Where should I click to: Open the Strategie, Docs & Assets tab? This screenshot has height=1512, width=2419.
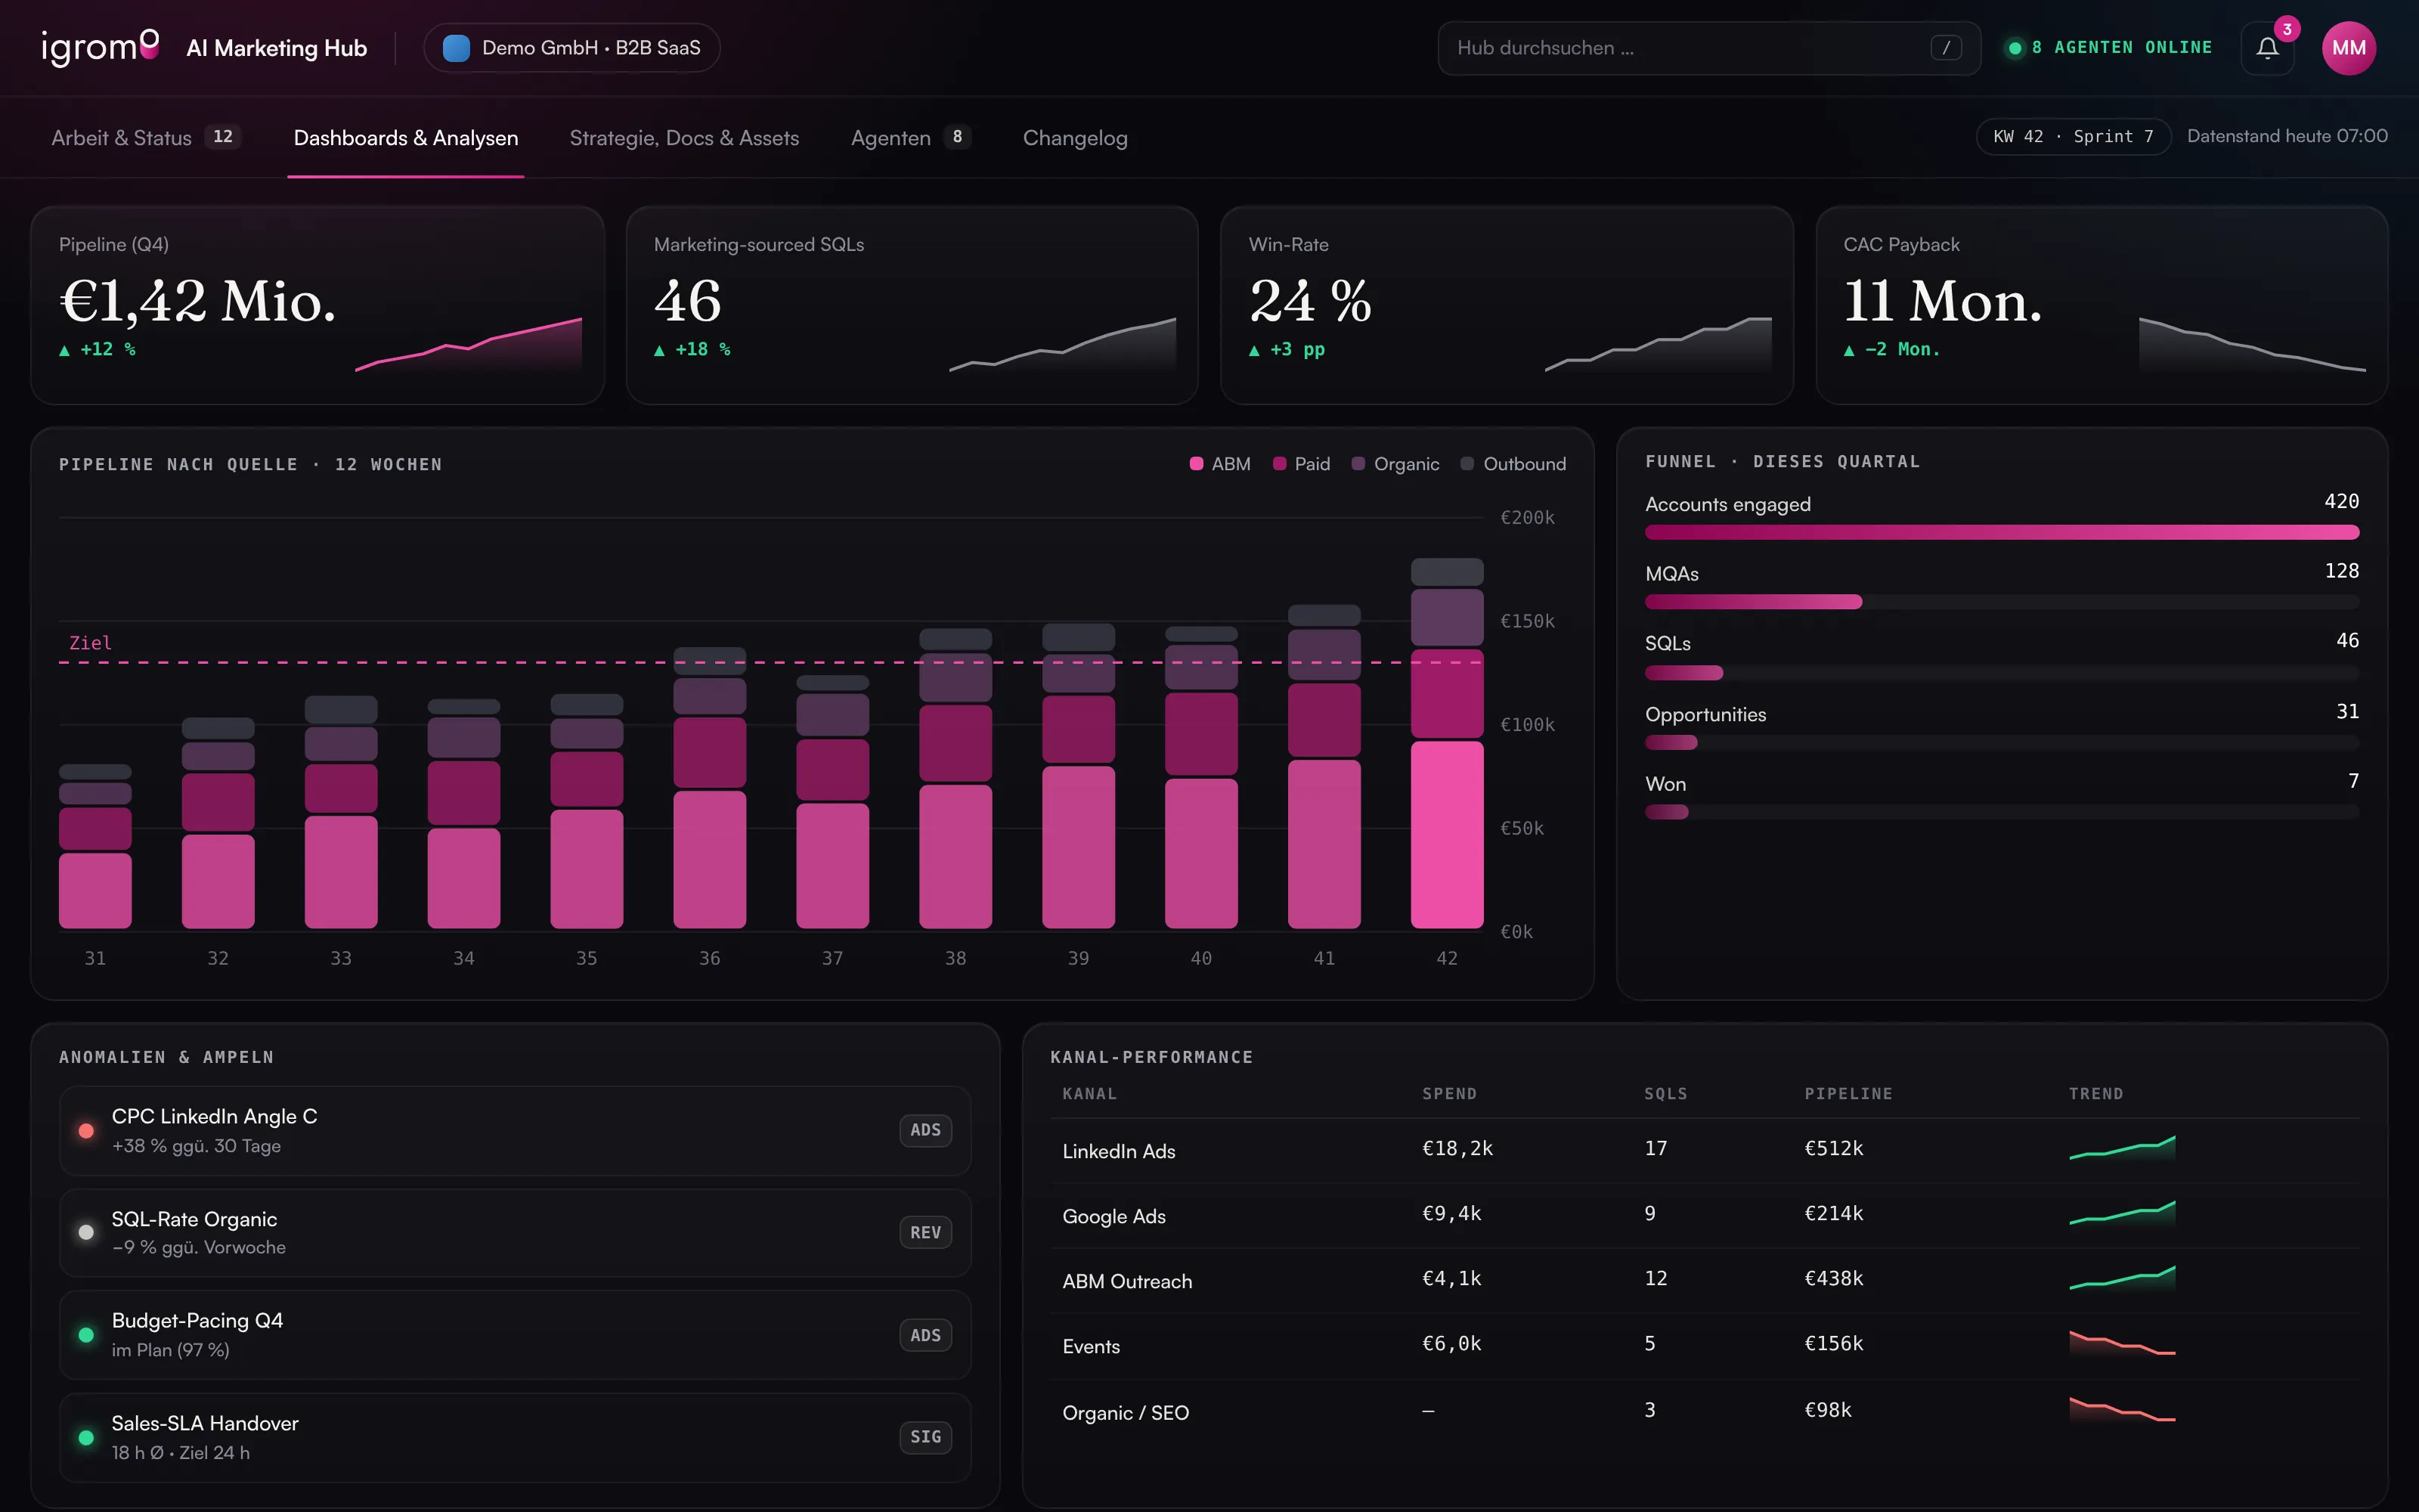(x=685, y=138)
